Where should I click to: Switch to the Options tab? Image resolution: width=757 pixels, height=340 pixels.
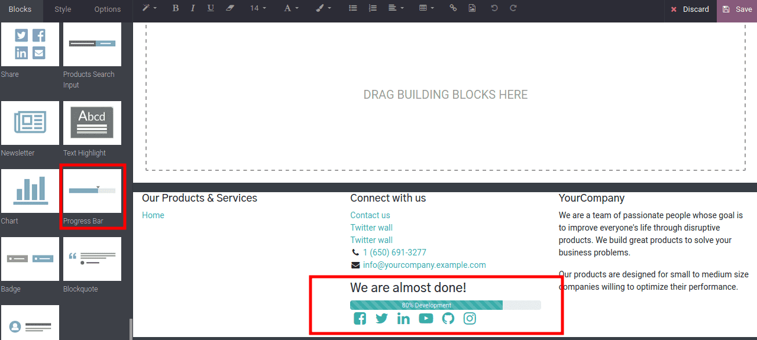[x=108, y=9]
